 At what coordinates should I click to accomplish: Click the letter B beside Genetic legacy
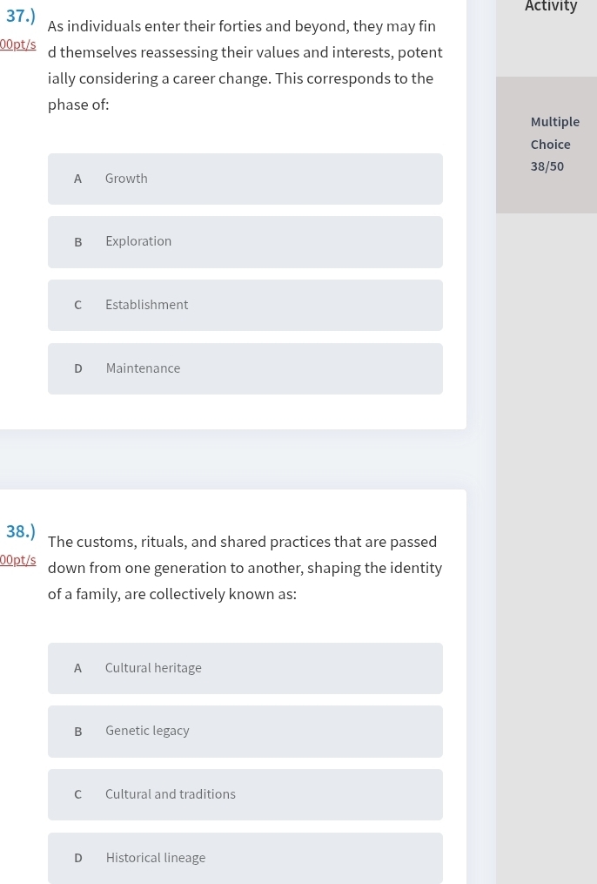point(78,732)
